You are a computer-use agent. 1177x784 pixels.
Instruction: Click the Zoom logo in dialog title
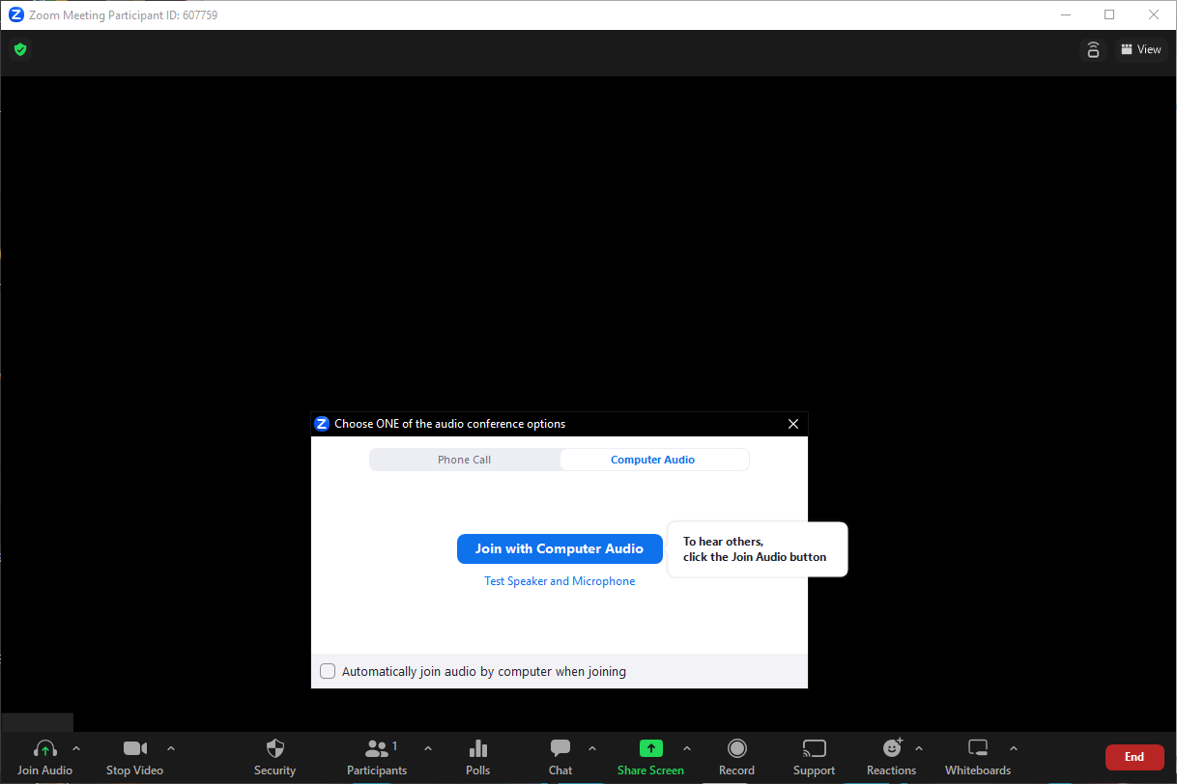[x=323, y=424]
